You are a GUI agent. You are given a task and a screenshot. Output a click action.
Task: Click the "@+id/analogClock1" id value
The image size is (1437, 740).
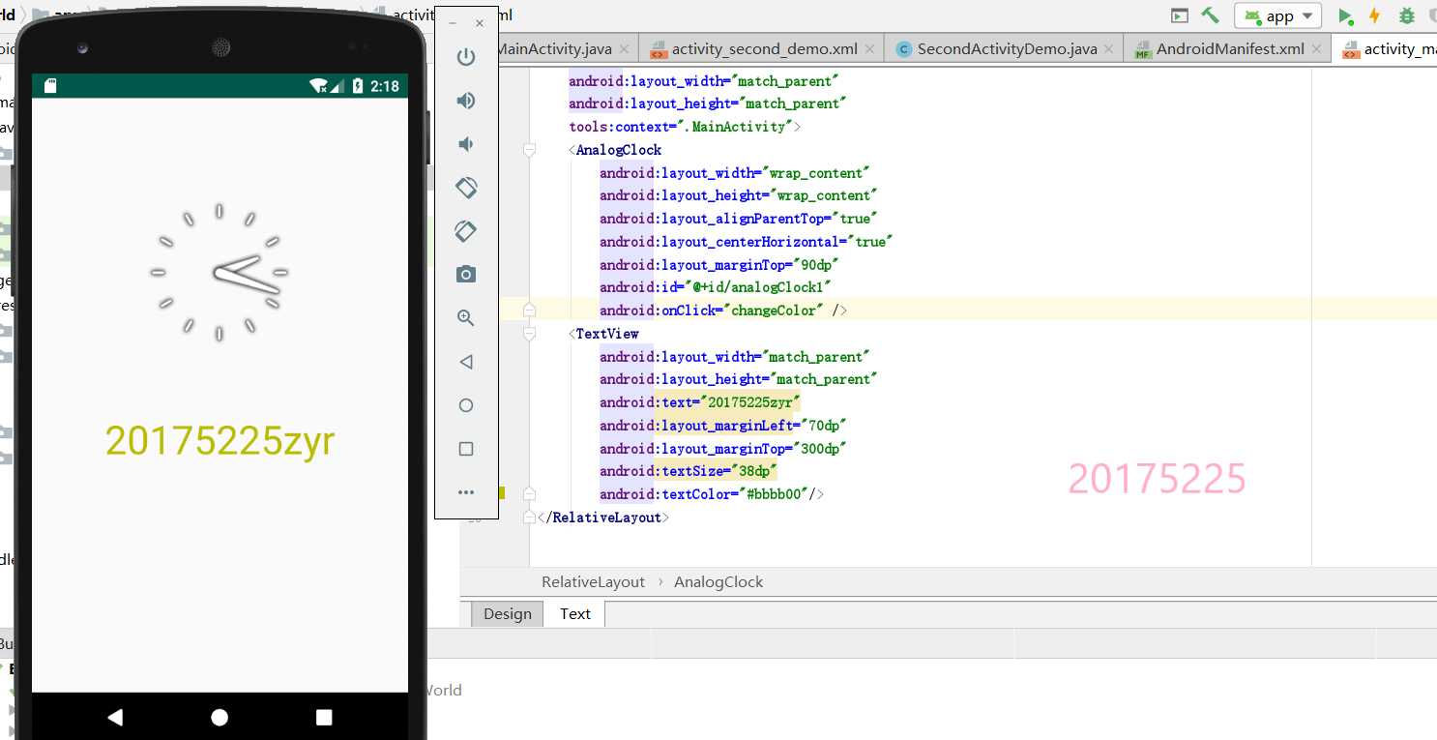[x=757, y=287]
